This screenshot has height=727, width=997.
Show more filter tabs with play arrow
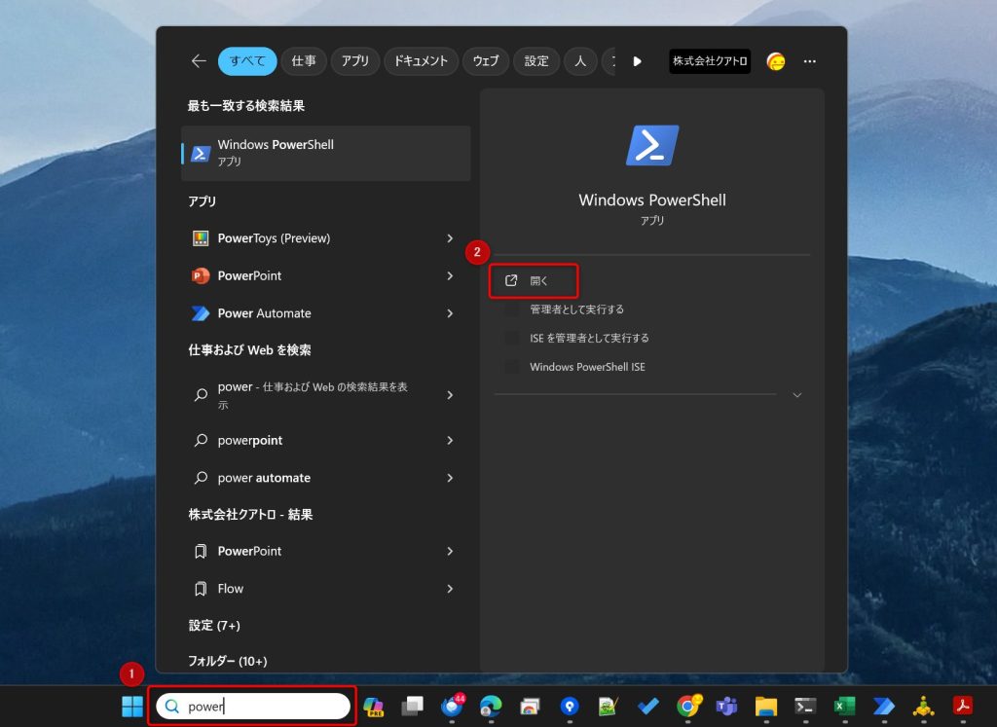click(x=637, y=61)
